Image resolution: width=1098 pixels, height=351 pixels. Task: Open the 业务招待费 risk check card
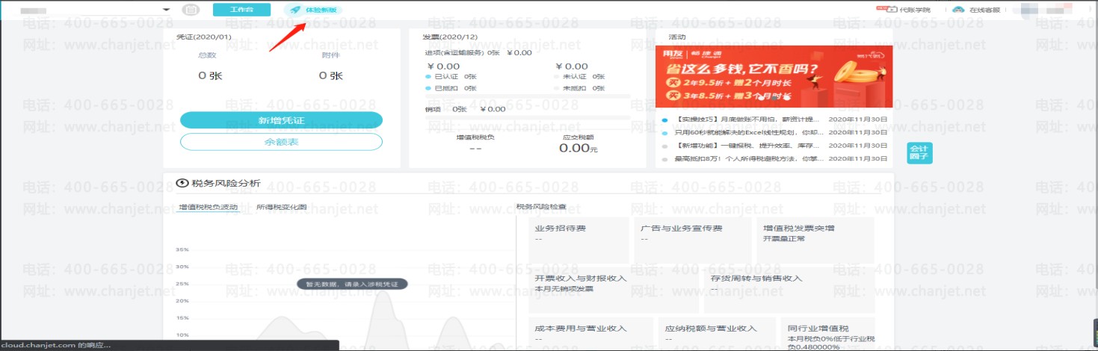(x=579, y=240)
